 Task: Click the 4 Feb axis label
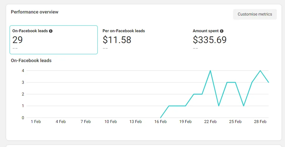click(x=61, y=122)
